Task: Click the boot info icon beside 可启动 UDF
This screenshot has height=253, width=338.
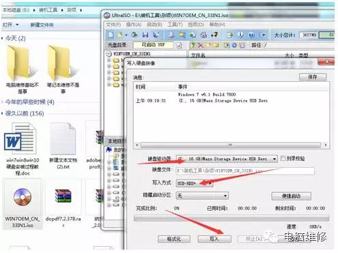Action: point(179,45)
